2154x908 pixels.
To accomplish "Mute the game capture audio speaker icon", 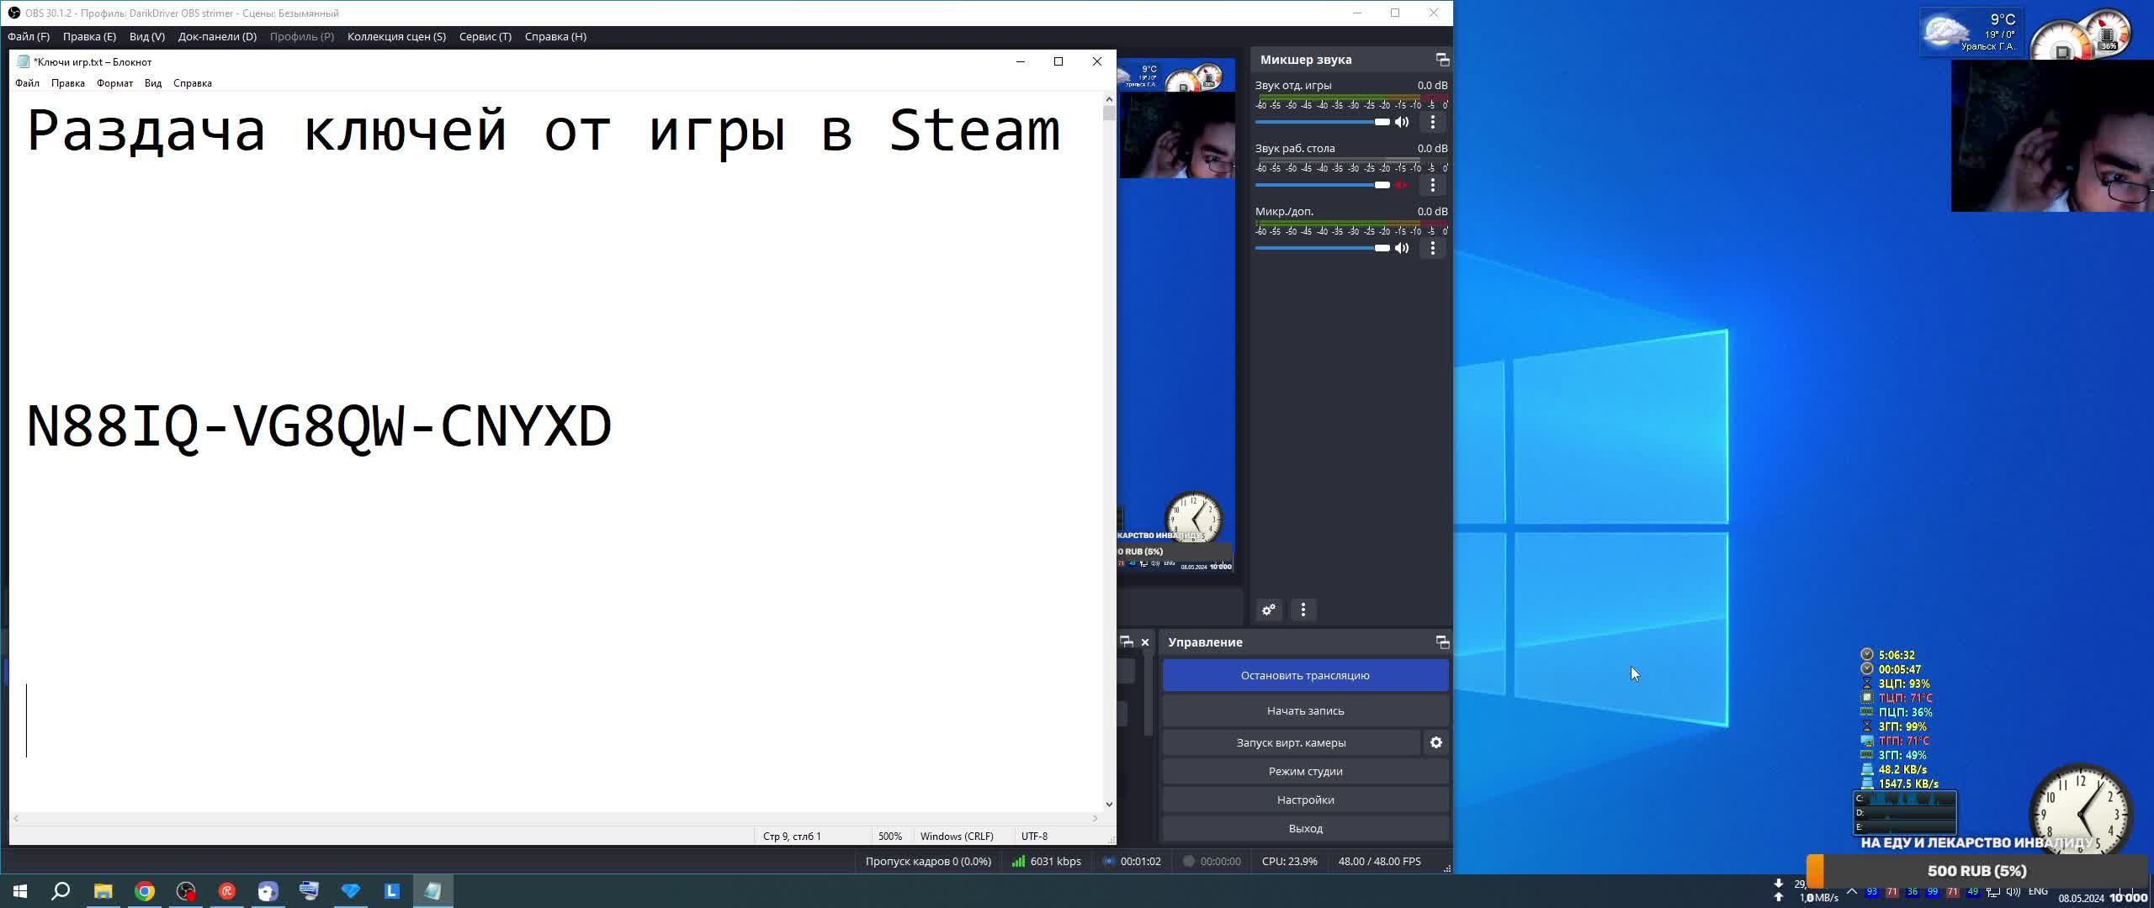I will (1402, 122).
